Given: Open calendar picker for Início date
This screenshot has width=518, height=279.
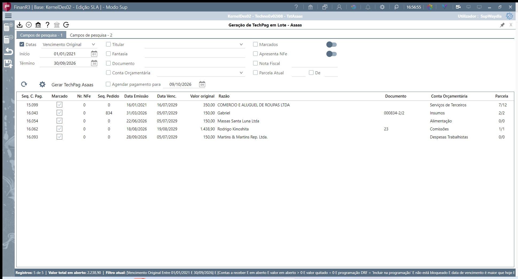Looking at the screenshot, I should [x=94, y=54].
